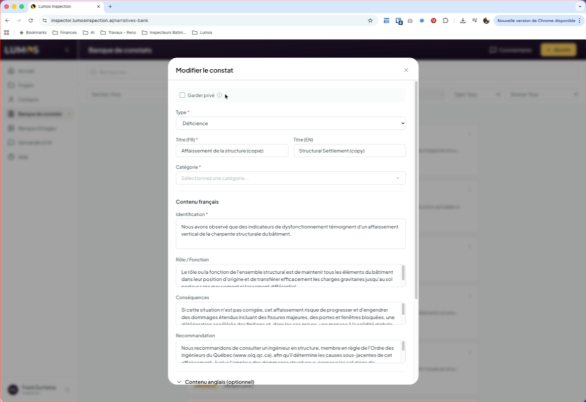Open the Inspecteurs Batim... bookmarks folder

tap(164, 32)
